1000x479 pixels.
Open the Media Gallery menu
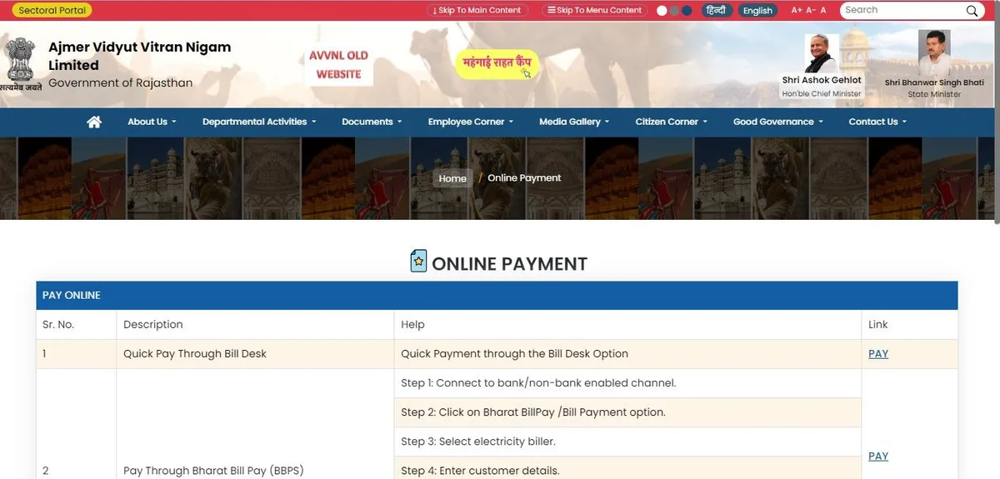pyautogui.click(x=574, y=122)
